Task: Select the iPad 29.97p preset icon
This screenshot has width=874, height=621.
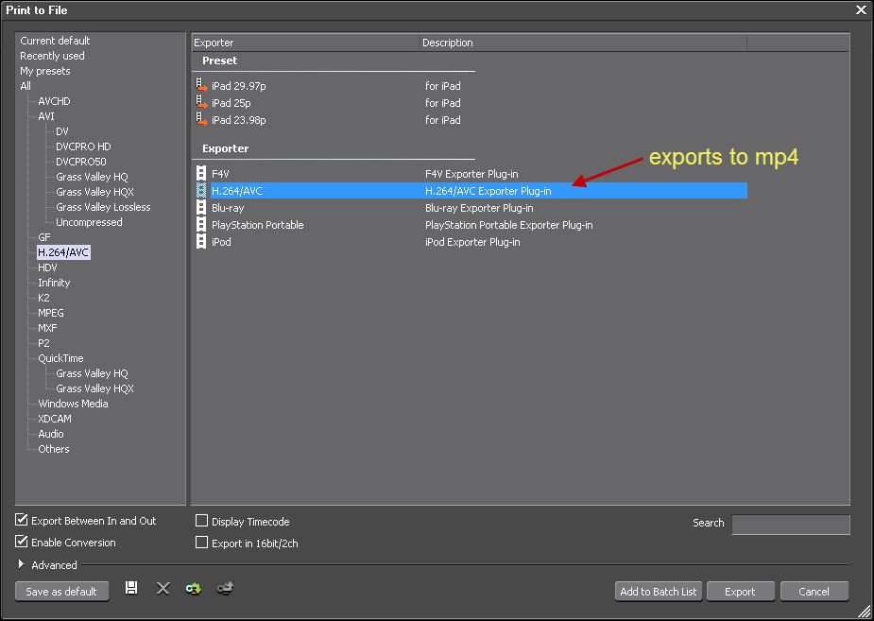Action: [x=200, y=85]
